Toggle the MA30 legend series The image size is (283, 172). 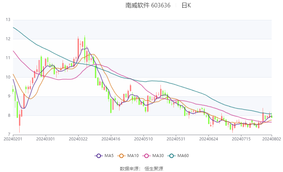153,156
